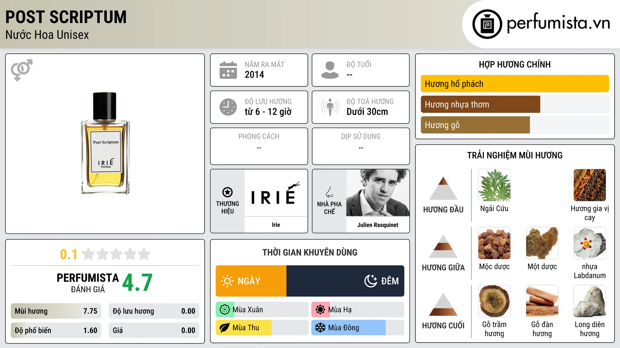Click the perfumista.vn perfume bottle logo icon
The width and height of the screenshot is (620, 348).
[487, 24]
